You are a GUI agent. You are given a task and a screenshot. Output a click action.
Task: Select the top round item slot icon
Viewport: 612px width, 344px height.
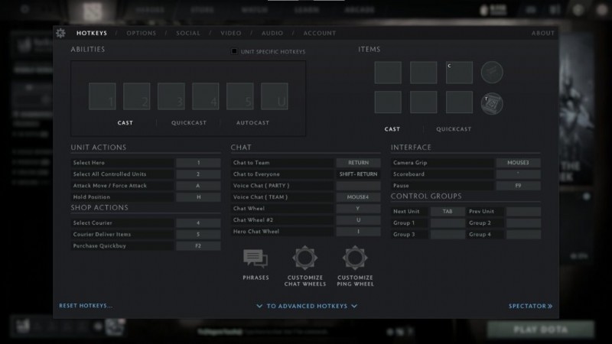click(x=491, y=73)
